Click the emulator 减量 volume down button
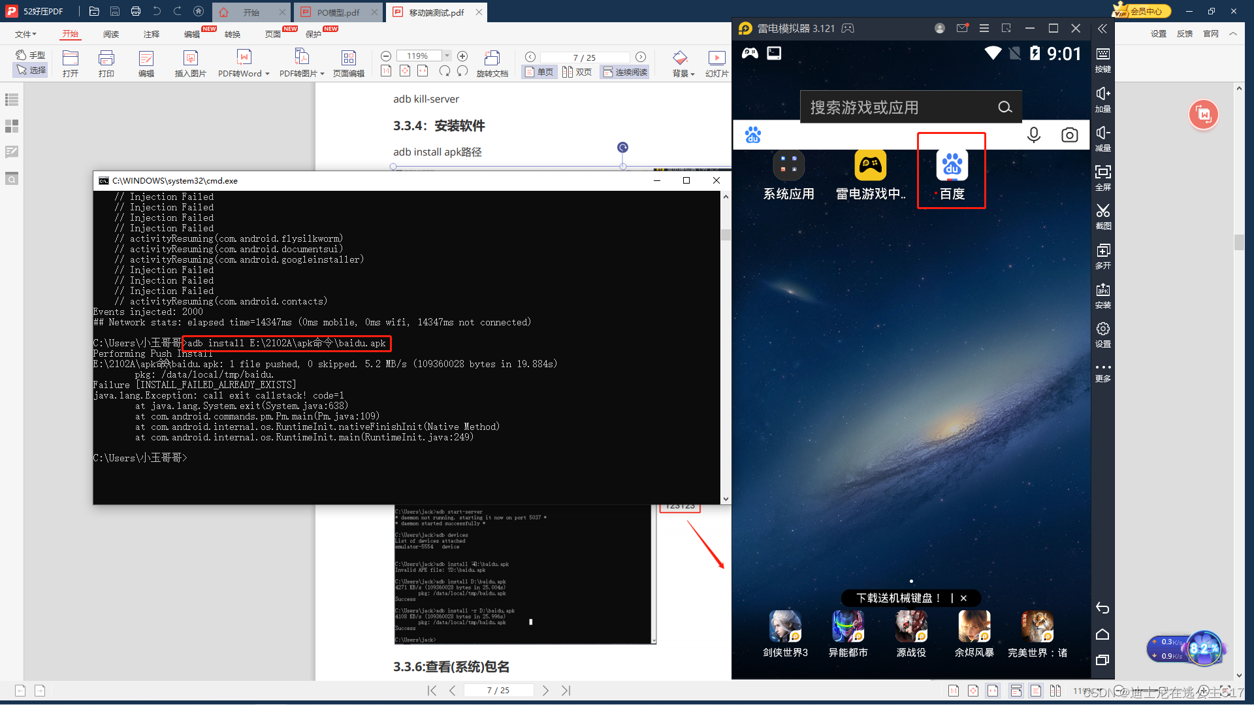The image size is (1254, 705). [1102, 139]
